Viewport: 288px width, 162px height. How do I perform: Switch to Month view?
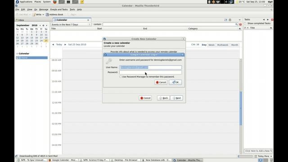(234, 45)
